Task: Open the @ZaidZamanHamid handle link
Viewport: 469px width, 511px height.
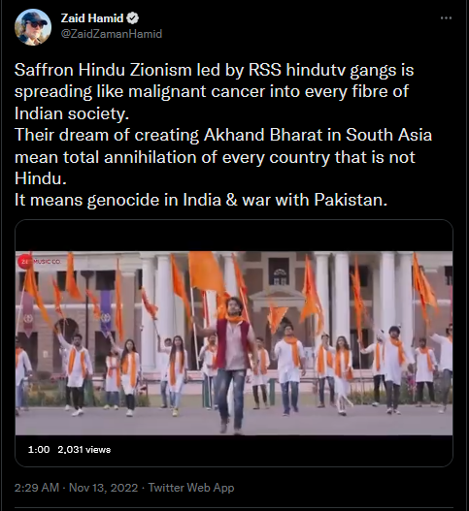Action: pos(112,34)
